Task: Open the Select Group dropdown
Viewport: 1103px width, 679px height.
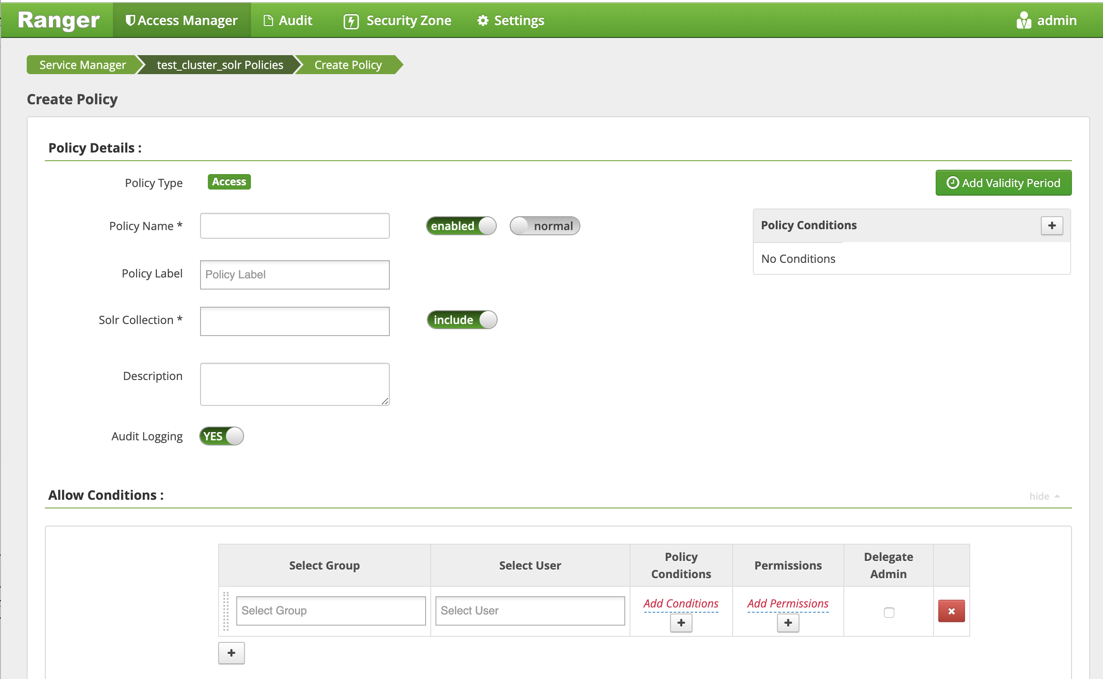Action: coord(331,611)
